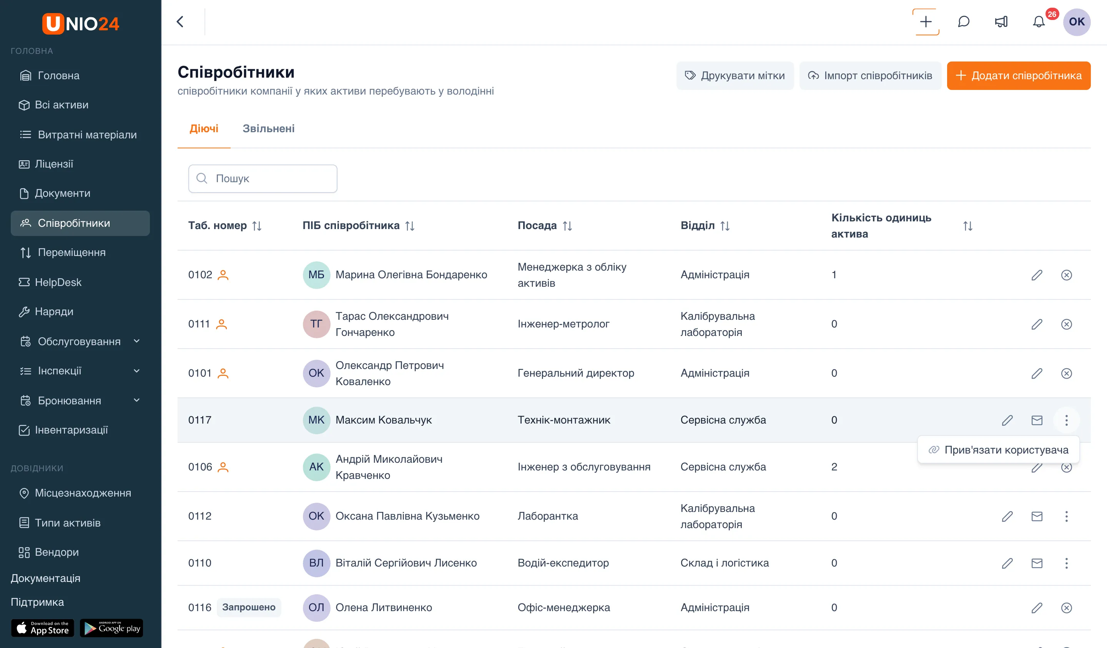Screen dimensions: 1107x648
Task: Click the back arrow in top bar
Action: pyautogui.click(x=180, y=22)
